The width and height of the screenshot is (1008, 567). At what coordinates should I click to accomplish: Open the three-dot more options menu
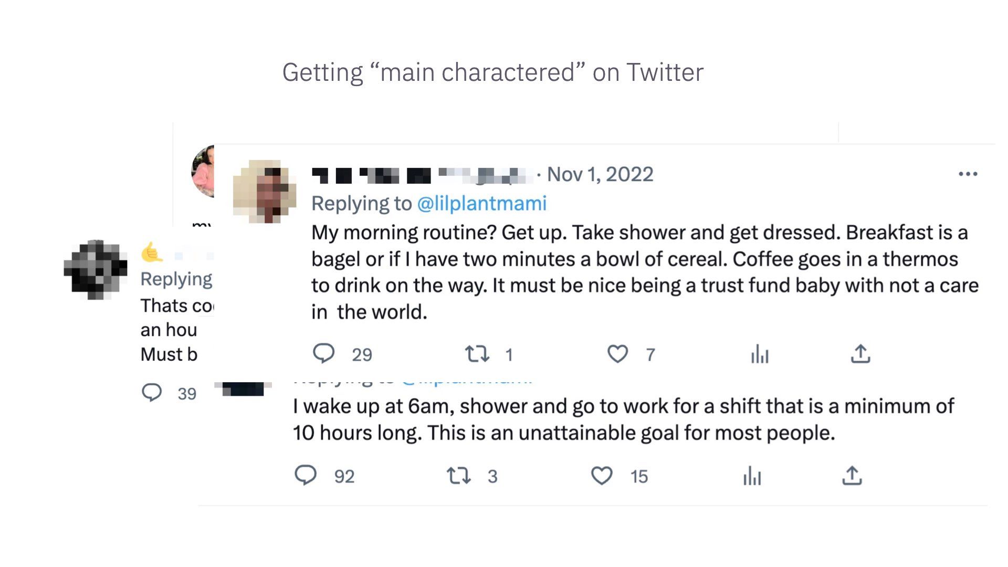pyautogui.click(x=968, y=174)
